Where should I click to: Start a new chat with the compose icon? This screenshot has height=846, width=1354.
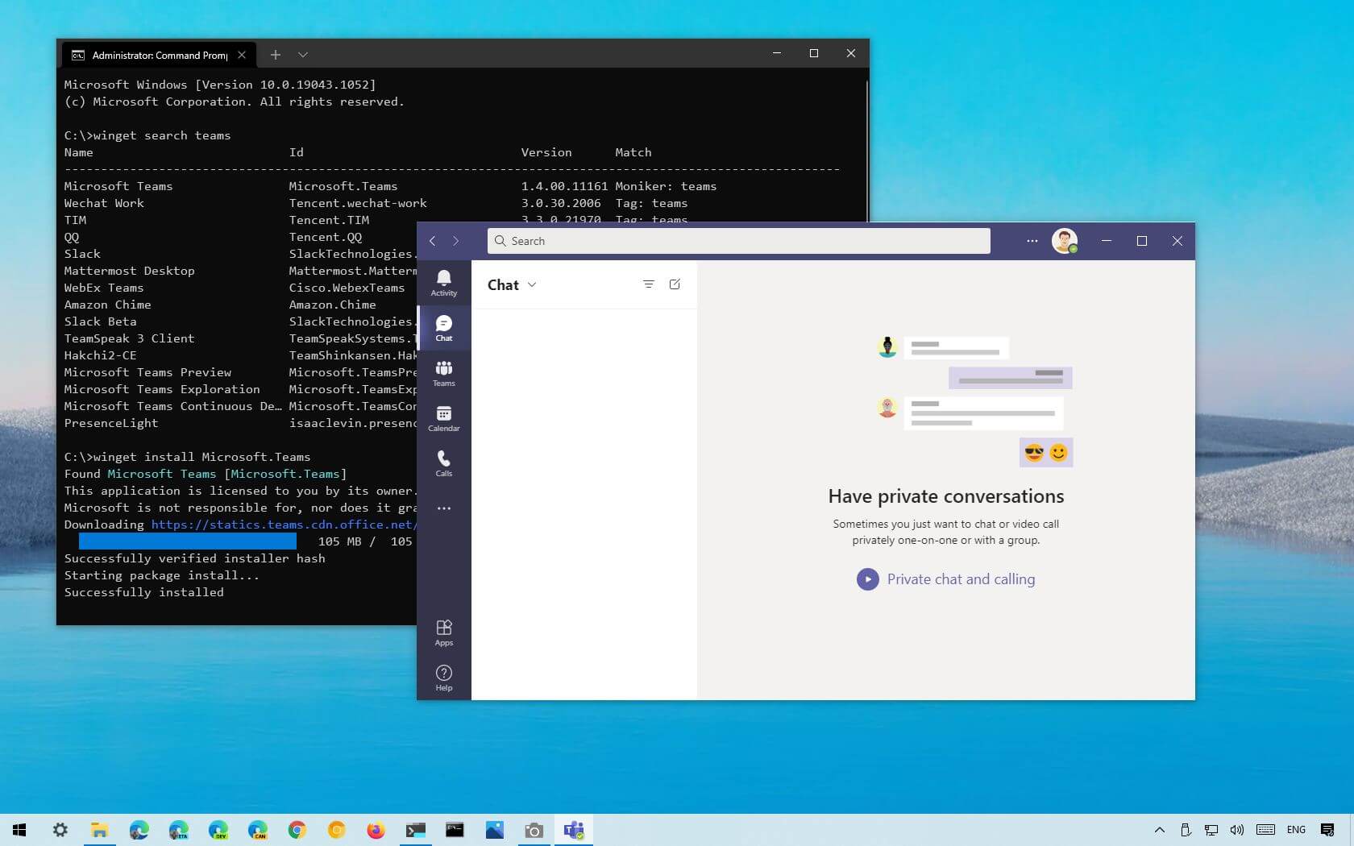click(675, 284)
